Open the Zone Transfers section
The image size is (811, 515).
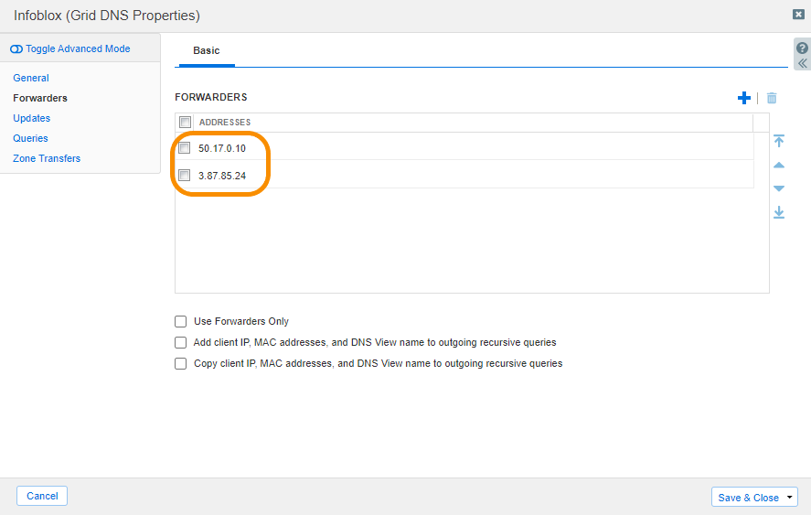point(47,158)
